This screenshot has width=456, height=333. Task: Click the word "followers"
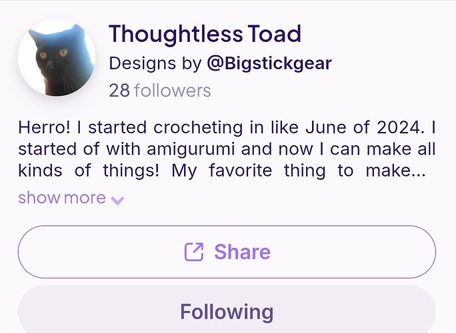[x=172, y=91]
